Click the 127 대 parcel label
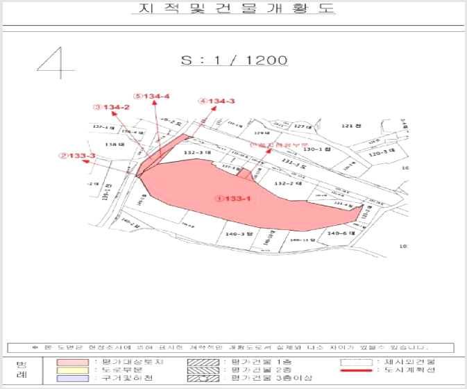The height and width of the screenshot is (389, 467). (x=303, y=126)
